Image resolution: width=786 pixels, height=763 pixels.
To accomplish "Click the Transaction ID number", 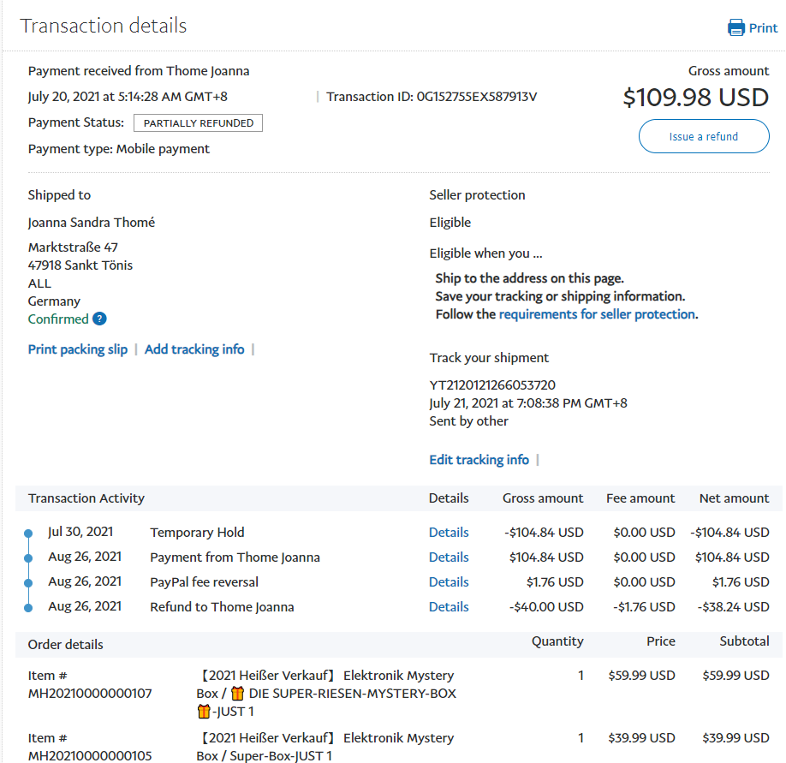I will (476, 97).
